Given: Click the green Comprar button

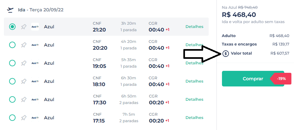Looking at the screenshot, I should click(x=253, y=79).
